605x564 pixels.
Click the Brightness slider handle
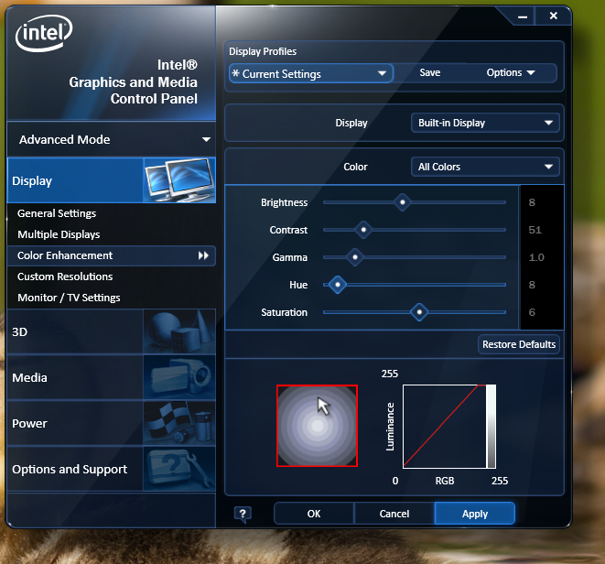pyautogui.click(x=403, y=202)
